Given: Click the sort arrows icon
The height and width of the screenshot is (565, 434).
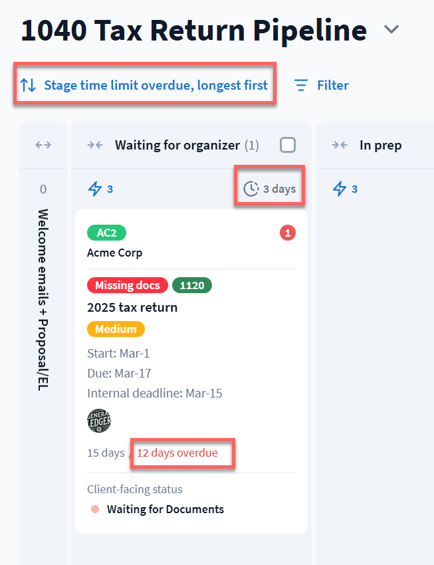Looking at the screenshot, I should (x=28, y=85).
